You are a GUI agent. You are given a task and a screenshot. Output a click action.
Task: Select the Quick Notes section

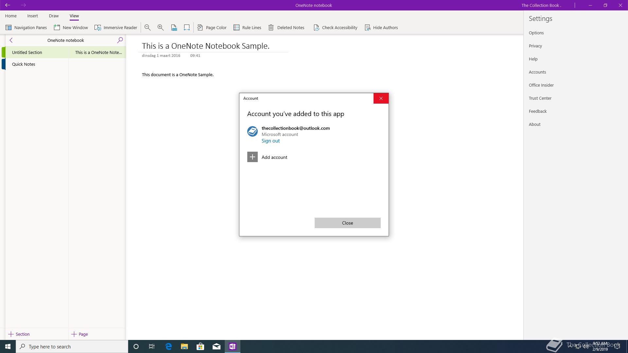click(x=37, y=64)
